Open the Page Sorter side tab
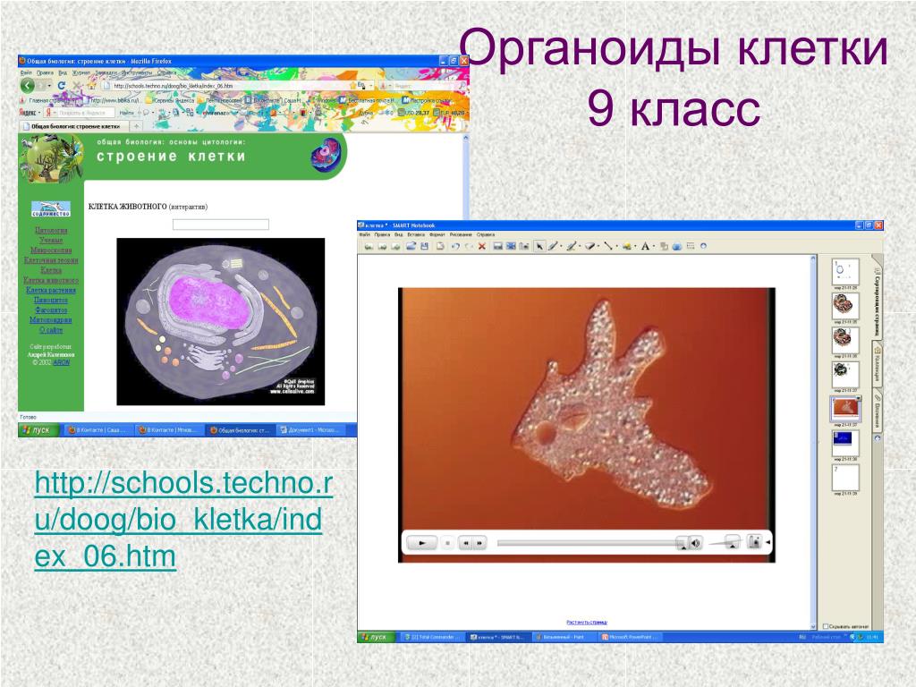This screenshot has height=687, width=916. (x=877, y=300)
